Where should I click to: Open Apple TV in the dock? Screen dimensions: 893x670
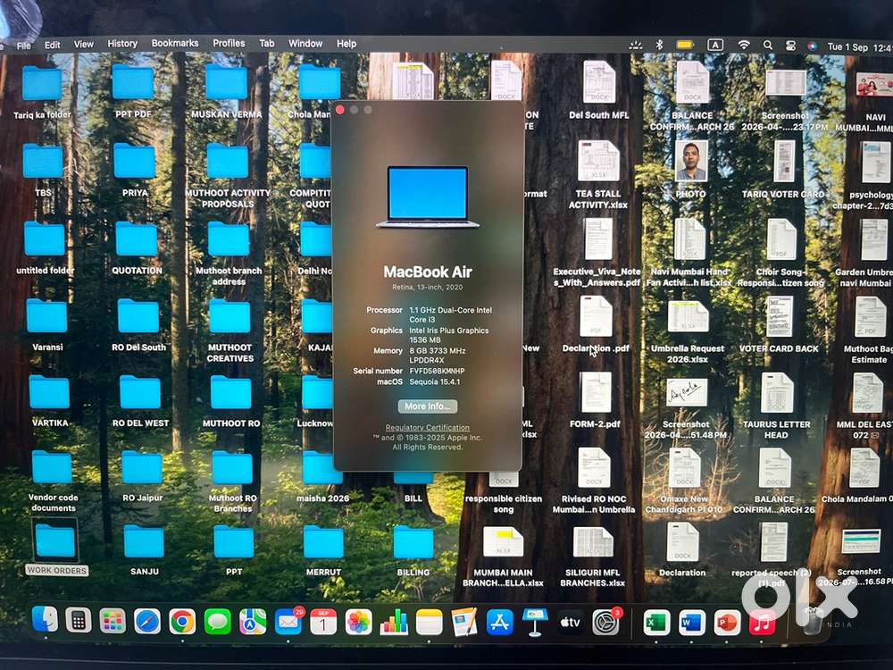pyautogui.click(x=570, y=622)
